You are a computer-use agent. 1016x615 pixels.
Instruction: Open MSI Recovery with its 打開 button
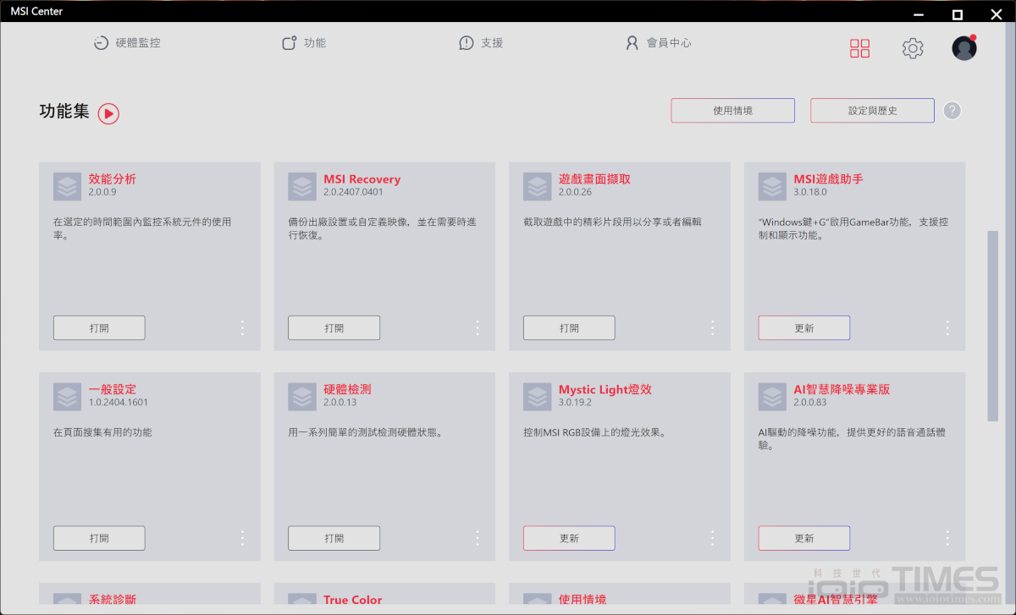tap(334, 327)
